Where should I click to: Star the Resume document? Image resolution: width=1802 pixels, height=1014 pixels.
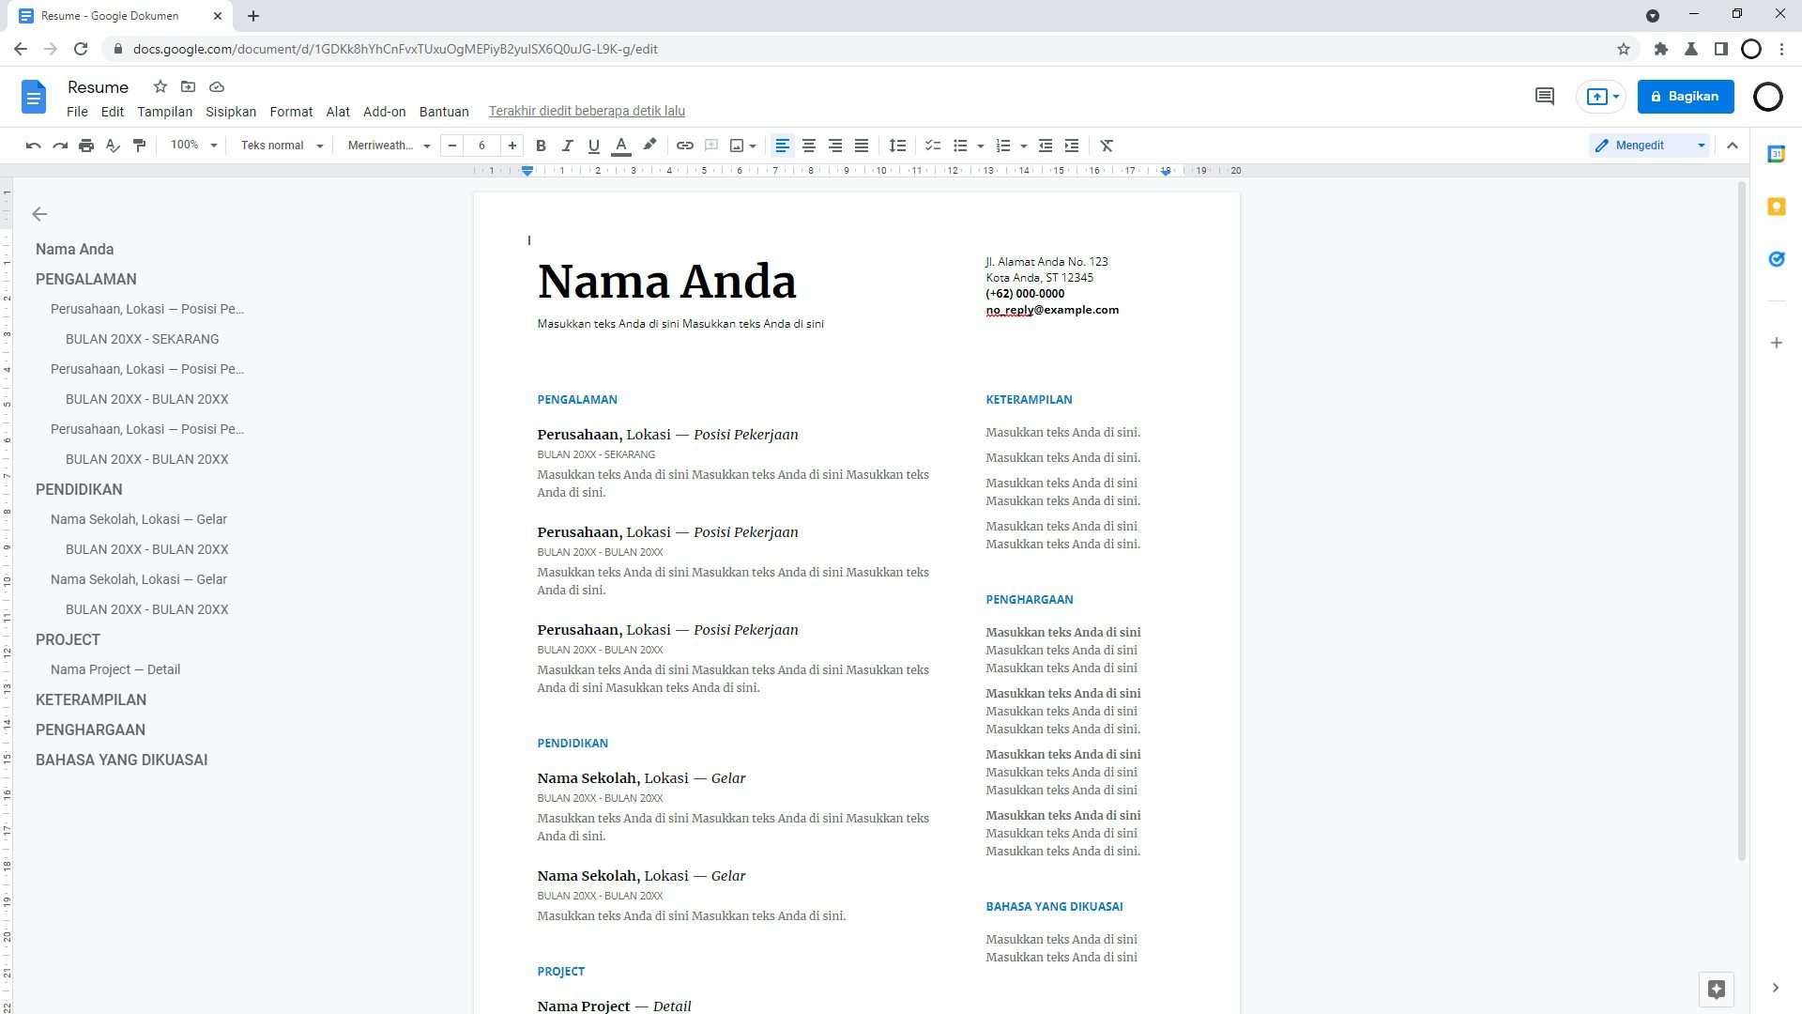tap(160, 86)
